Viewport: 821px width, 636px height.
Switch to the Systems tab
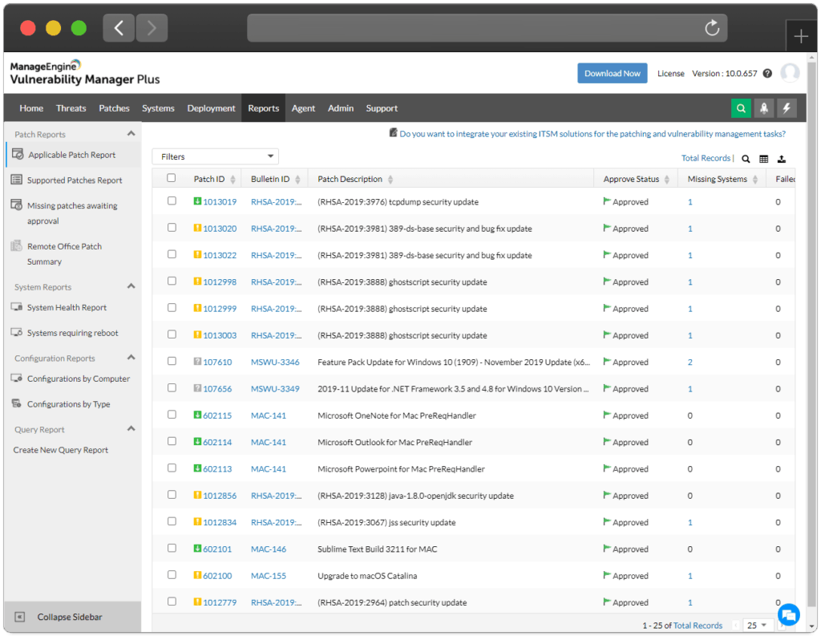(158, 108)
